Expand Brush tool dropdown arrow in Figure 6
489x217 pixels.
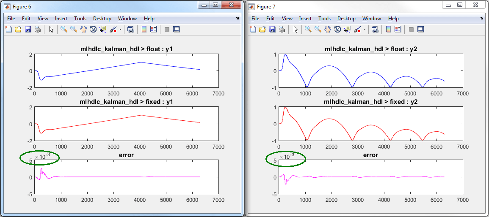pyautogui.click(x=120, y=30)
